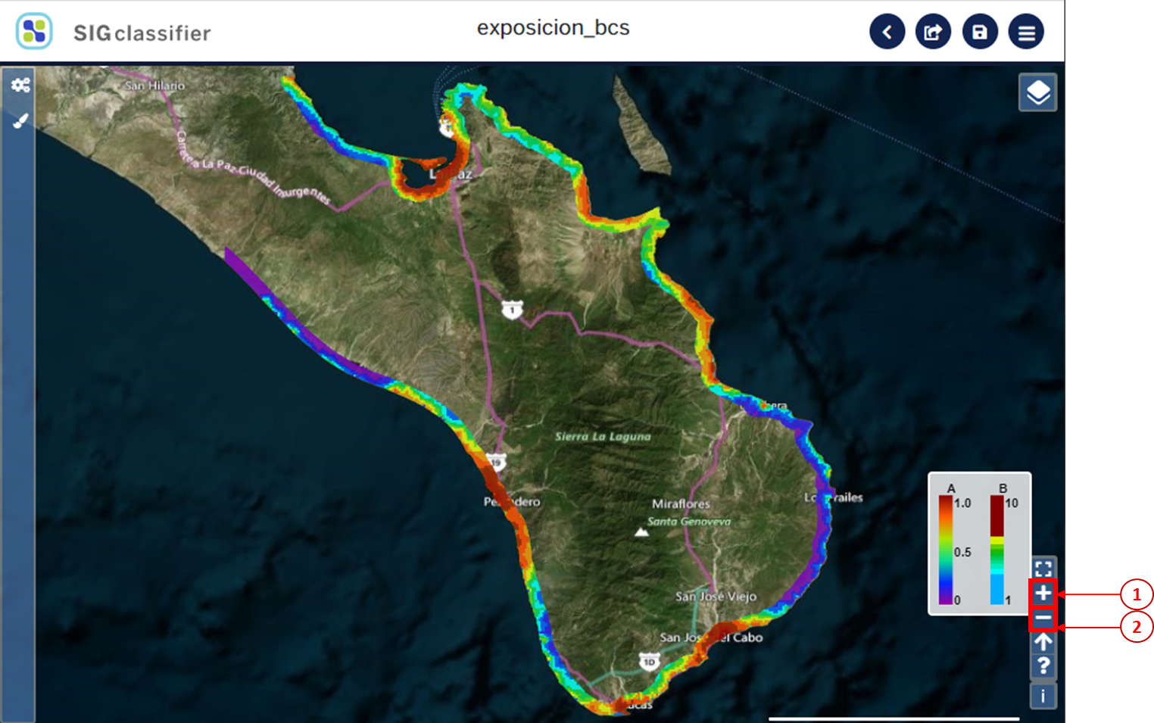Zoom in with the plus button
The height and width of the screenshot is (723, 1154).
point(1043,594)
